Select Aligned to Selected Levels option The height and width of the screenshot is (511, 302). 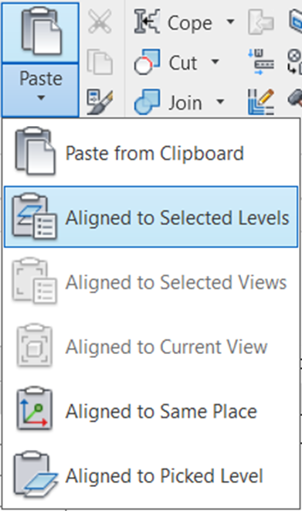[x=151, y=217]
